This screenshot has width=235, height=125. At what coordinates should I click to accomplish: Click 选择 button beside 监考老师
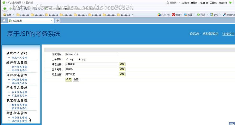point(122,69)
